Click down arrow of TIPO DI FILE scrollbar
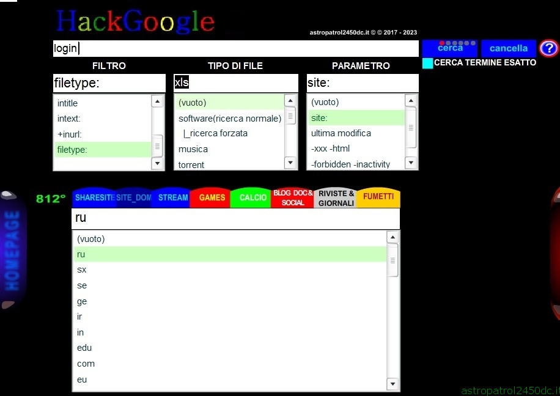Screen dimensions: 560x396 [290, 163]
